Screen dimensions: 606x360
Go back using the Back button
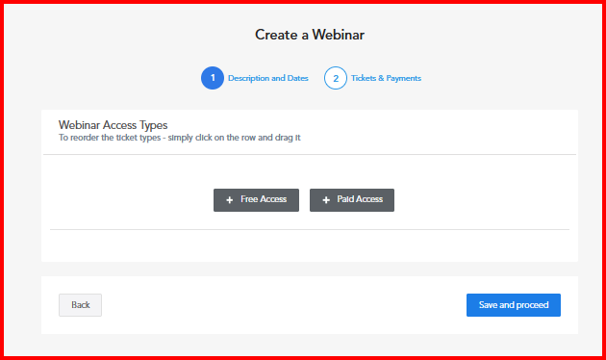tap(81, 305)
